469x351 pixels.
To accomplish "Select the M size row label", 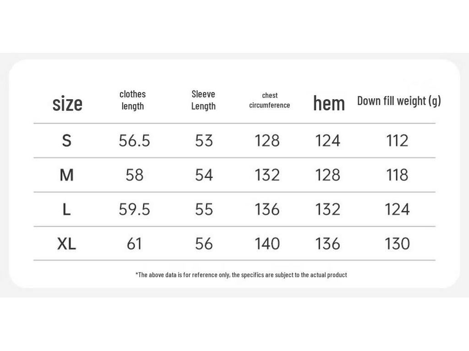I will [67, 175].
